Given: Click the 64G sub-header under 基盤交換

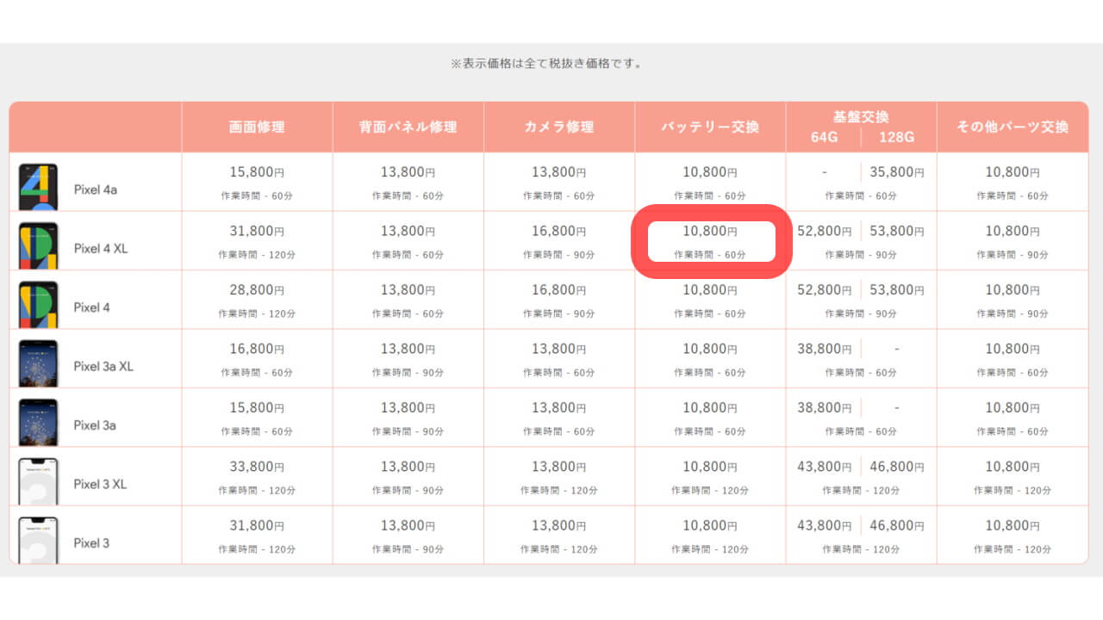Looking at the screenshot, I should click(x=825, y=137).
